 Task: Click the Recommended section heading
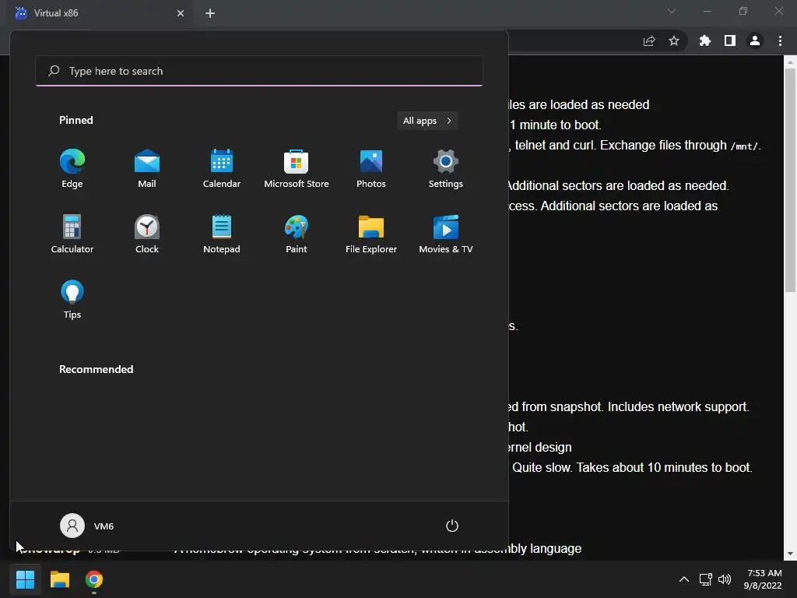point(96,369)
